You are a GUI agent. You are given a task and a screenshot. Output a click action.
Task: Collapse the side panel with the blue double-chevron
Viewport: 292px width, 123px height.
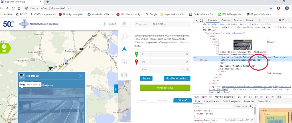tap(116, 89)
